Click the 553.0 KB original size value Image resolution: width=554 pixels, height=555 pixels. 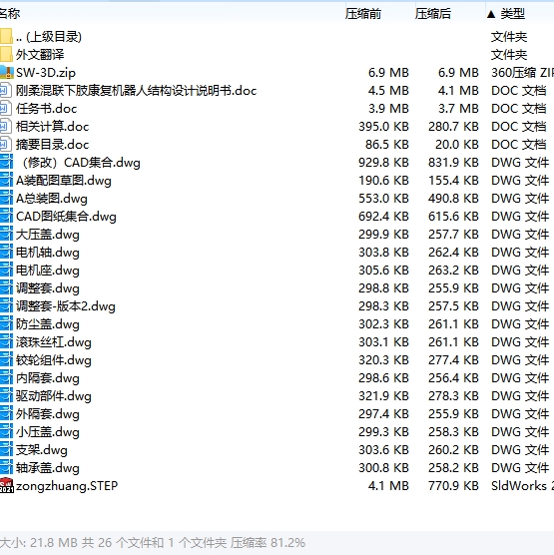click(383, 199)
